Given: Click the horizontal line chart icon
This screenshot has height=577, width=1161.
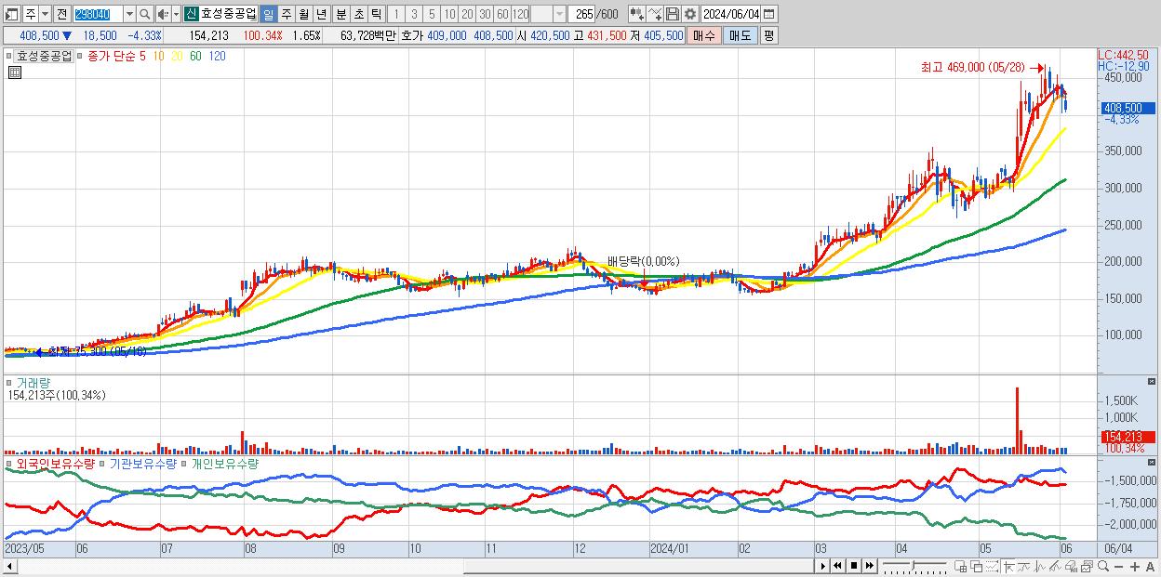Looking at the screenshot, I should [1024, 567].
